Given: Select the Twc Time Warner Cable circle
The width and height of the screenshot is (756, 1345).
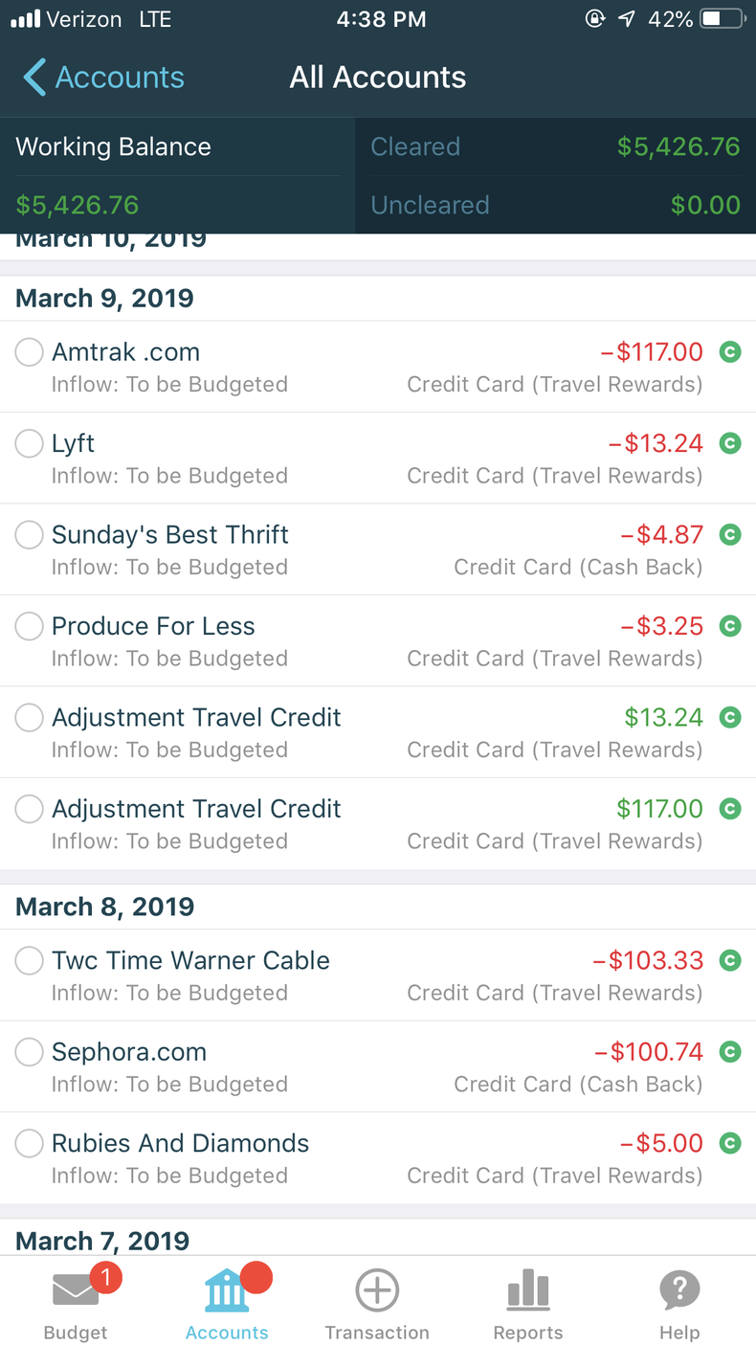Looking at the screenshot, I should click(30, 960).
